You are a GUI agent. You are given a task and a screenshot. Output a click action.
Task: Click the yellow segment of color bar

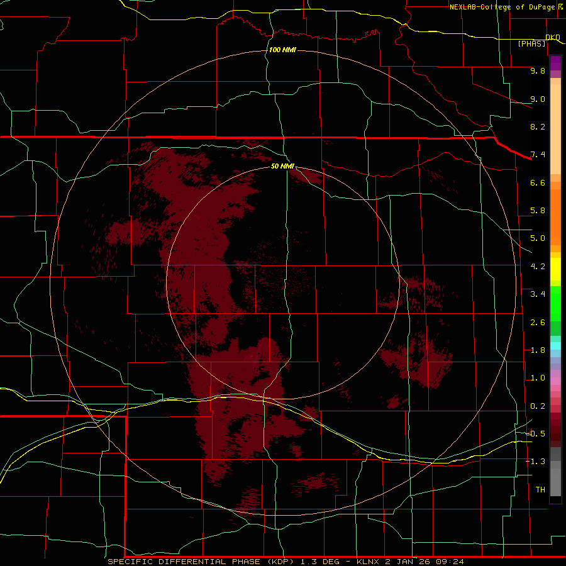point(555,269)
